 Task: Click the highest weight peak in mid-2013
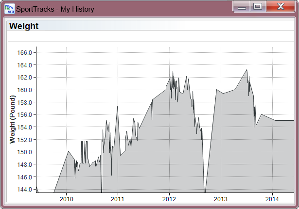pyautogui.click(x=247, y=70)
